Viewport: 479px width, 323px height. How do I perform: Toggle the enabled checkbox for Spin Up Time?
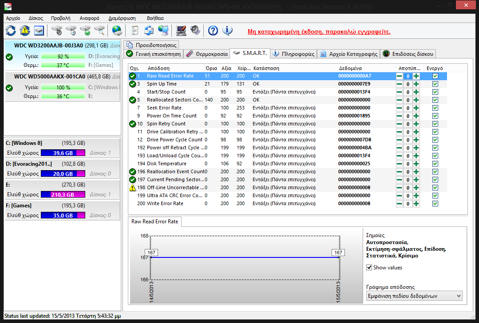(x=435, y=84)
